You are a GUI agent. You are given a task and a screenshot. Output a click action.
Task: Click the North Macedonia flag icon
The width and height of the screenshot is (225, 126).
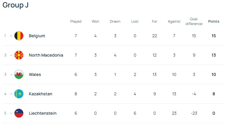point(19,55)
